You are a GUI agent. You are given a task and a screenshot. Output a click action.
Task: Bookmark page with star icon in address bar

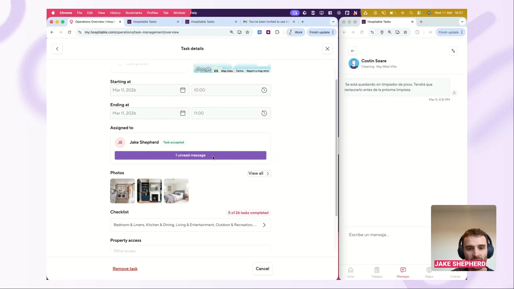pos(247,32)
